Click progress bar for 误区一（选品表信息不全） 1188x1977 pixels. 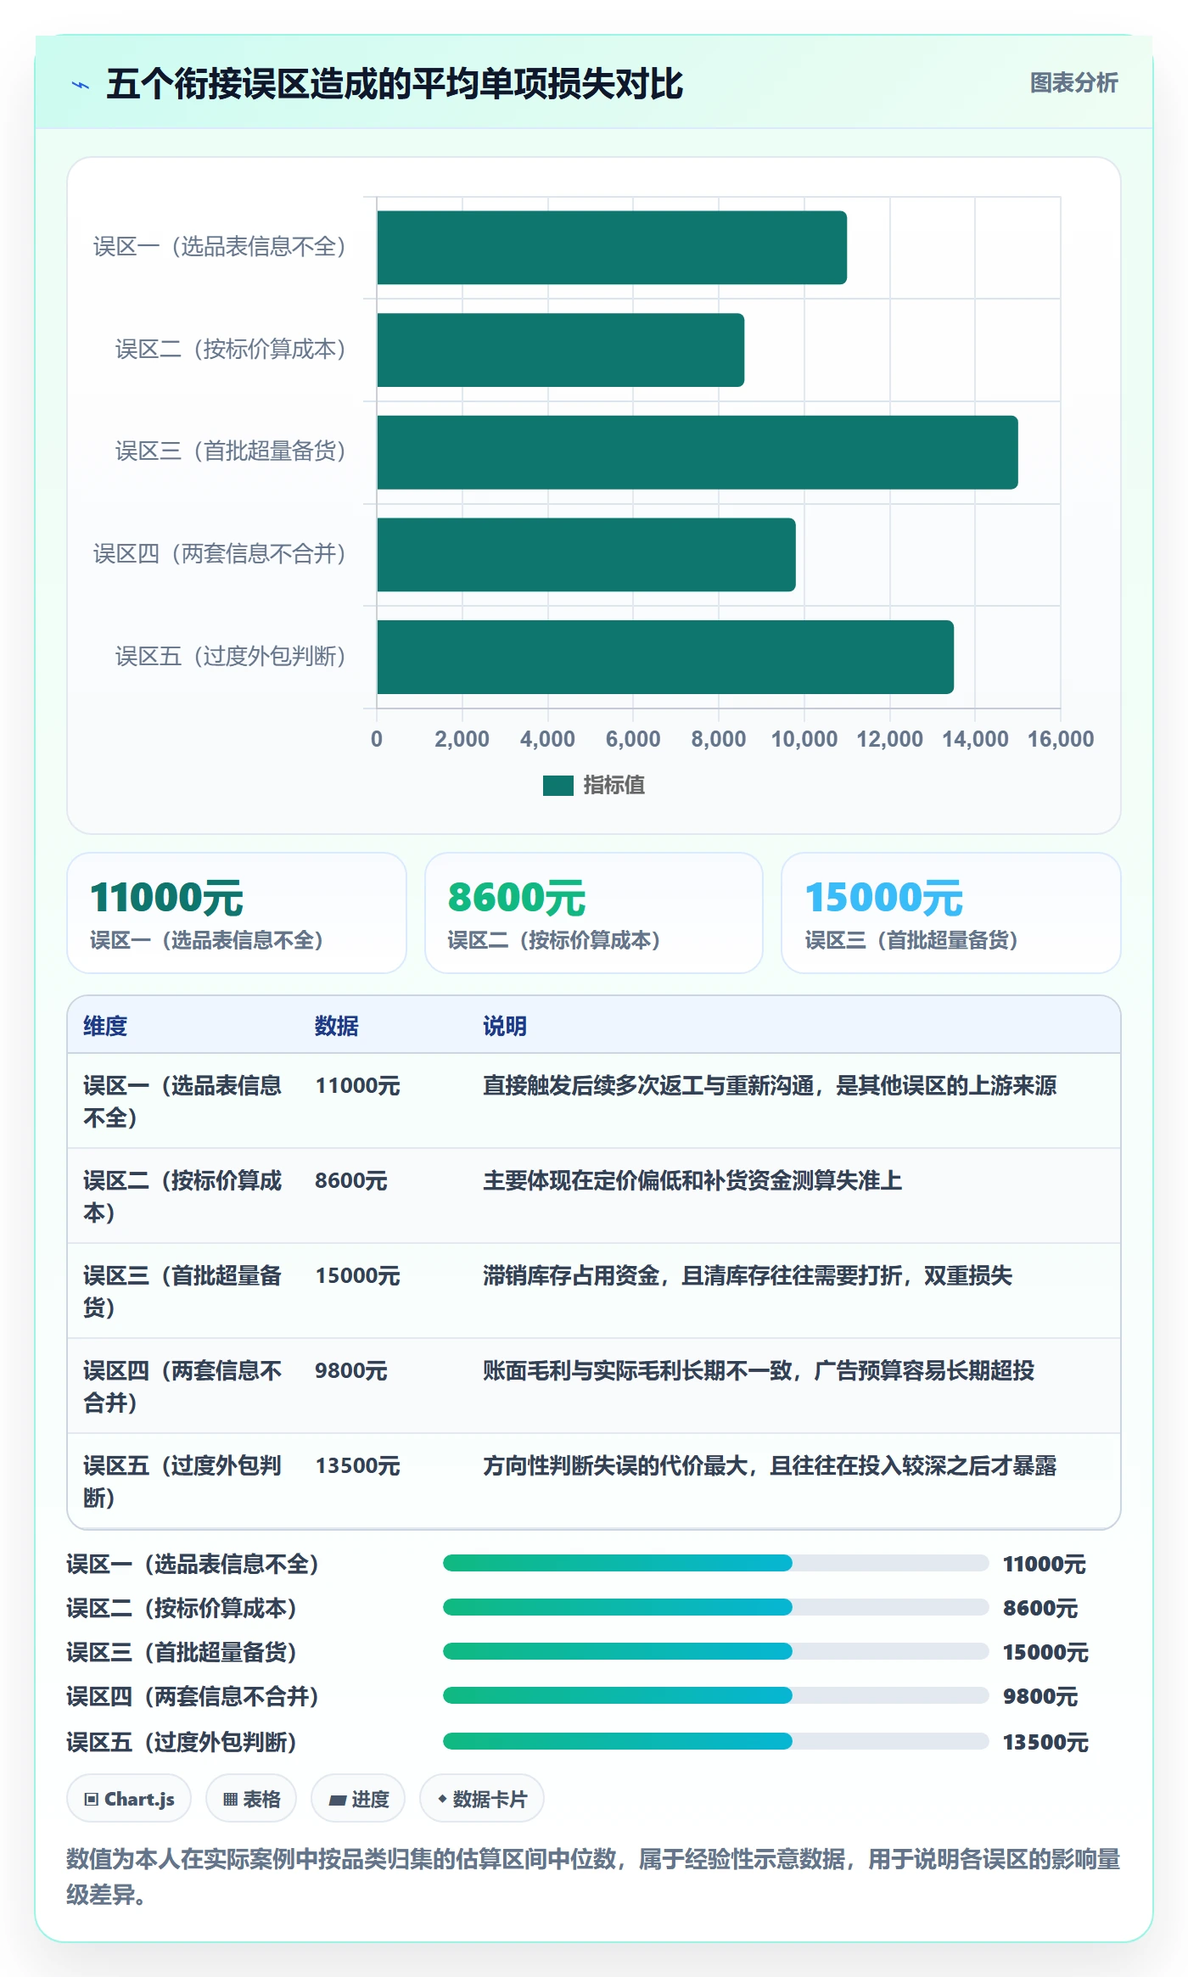(716, 1563)
